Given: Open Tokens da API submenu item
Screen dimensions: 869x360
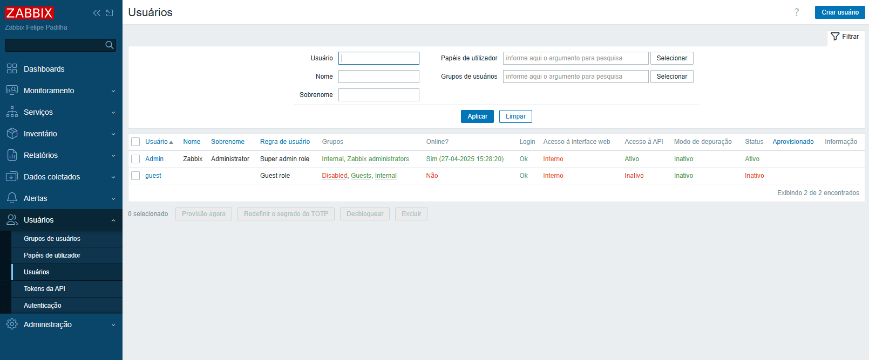Looking at the screenshot, I should coord(67,289).
